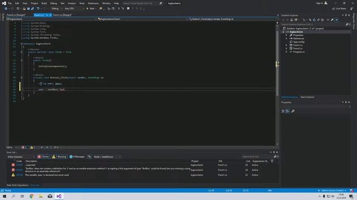Select App.config in Solution Explorer
Viewport: 357px width, 200px height.
point(299,42)
